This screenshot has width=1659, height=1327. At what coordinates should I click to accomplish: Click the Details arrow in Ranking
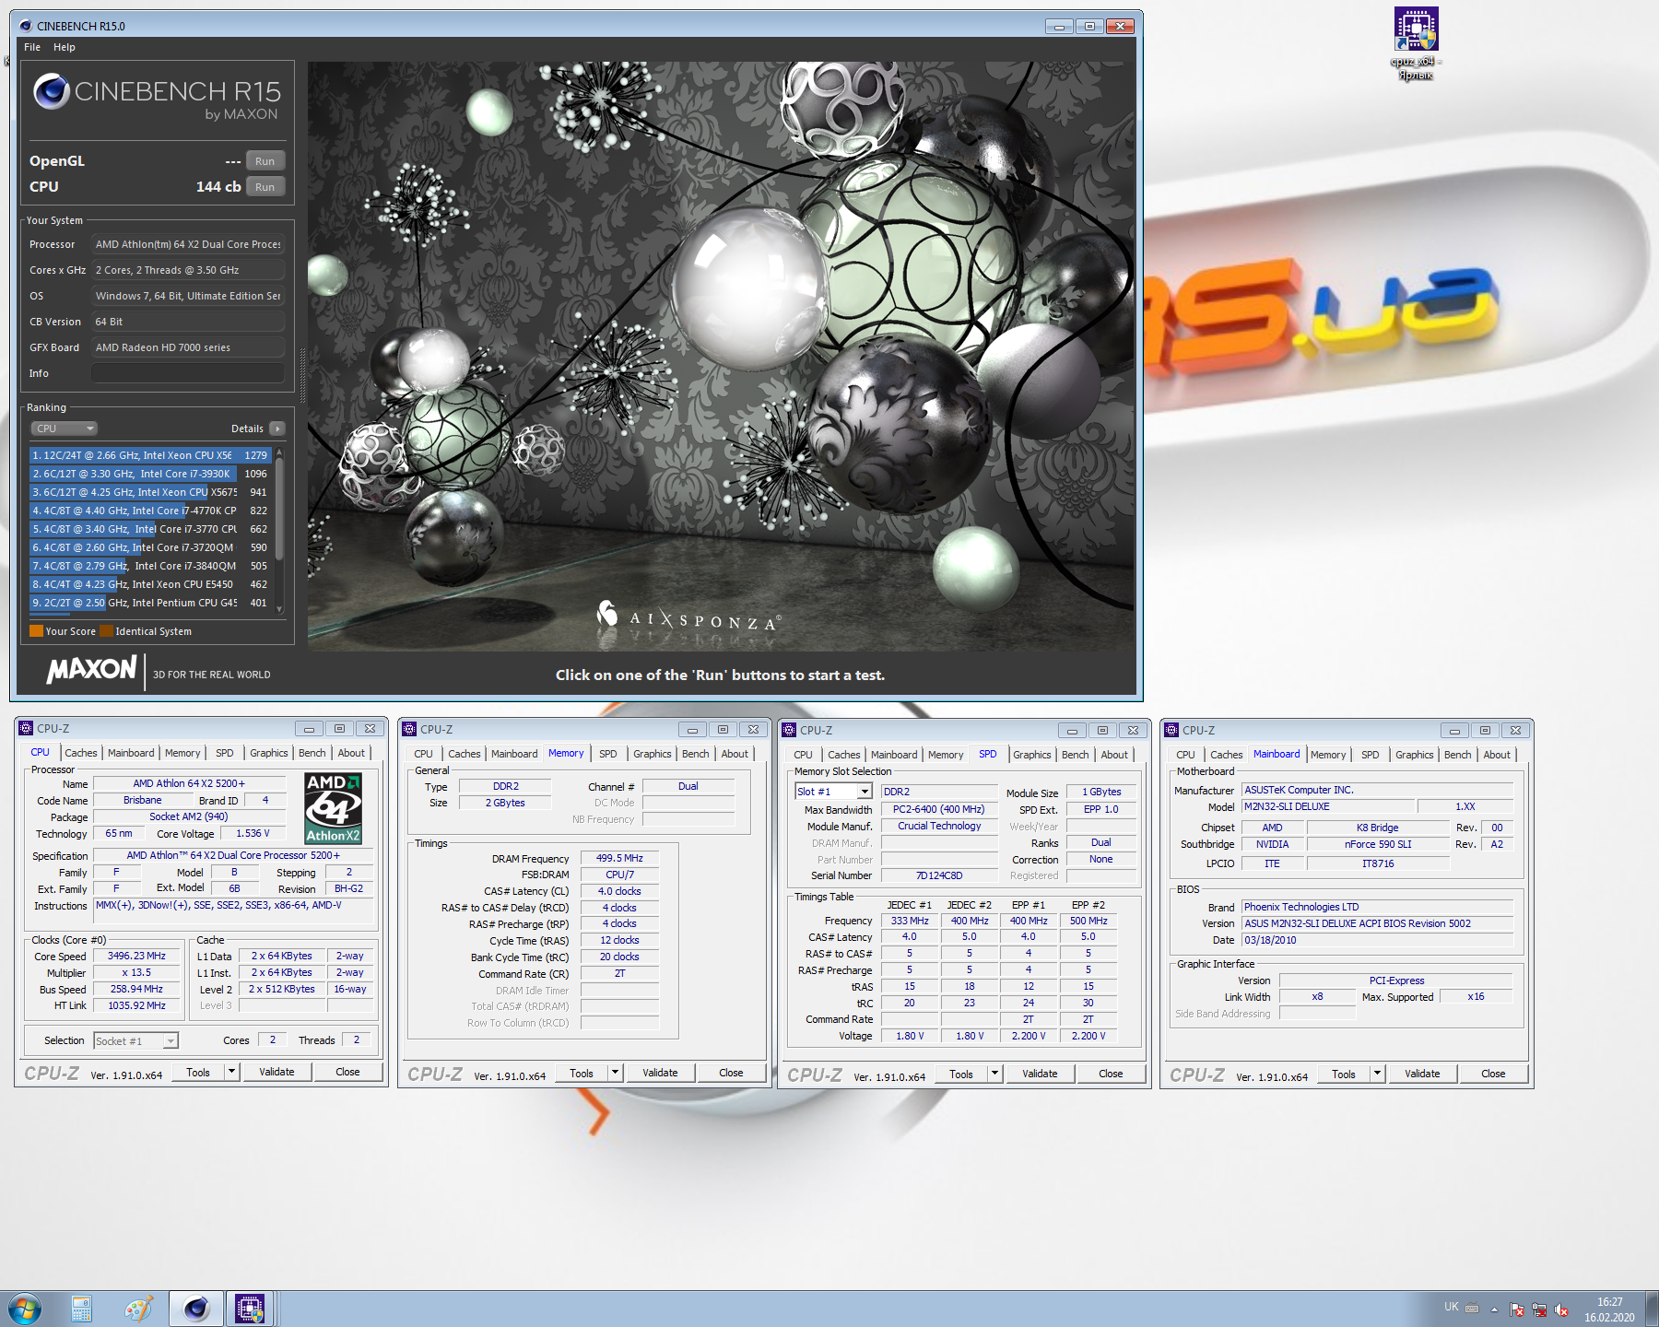277,429
